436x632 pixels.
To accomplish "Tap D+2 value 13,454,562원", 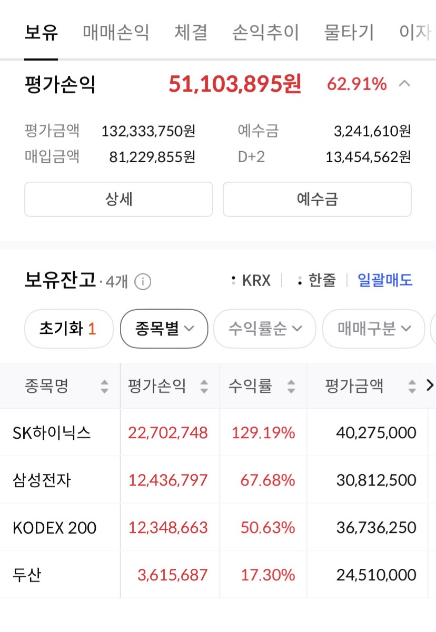I will click(x=368, y=156).
